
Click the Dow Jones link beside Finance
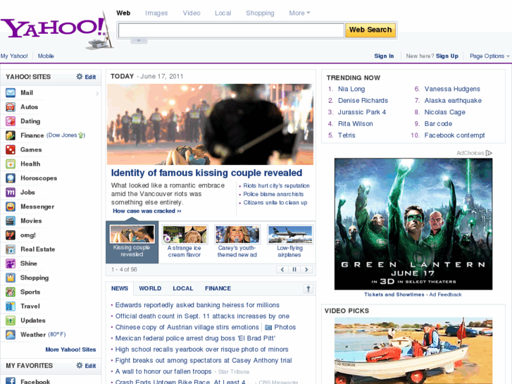click(65, 135)
